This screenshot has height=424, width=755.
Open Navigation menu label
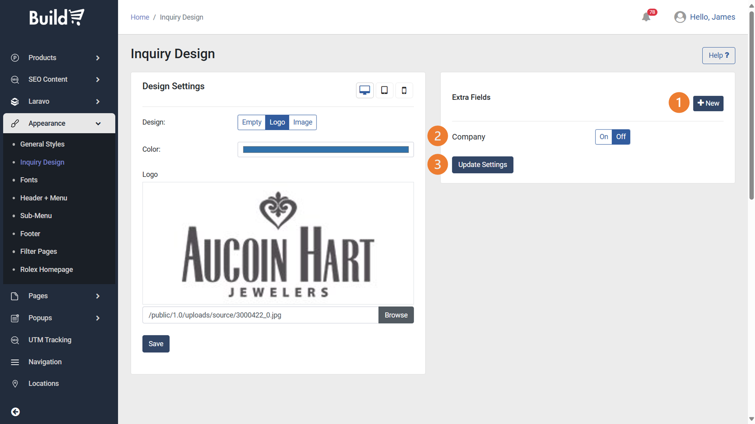(45, 362)
